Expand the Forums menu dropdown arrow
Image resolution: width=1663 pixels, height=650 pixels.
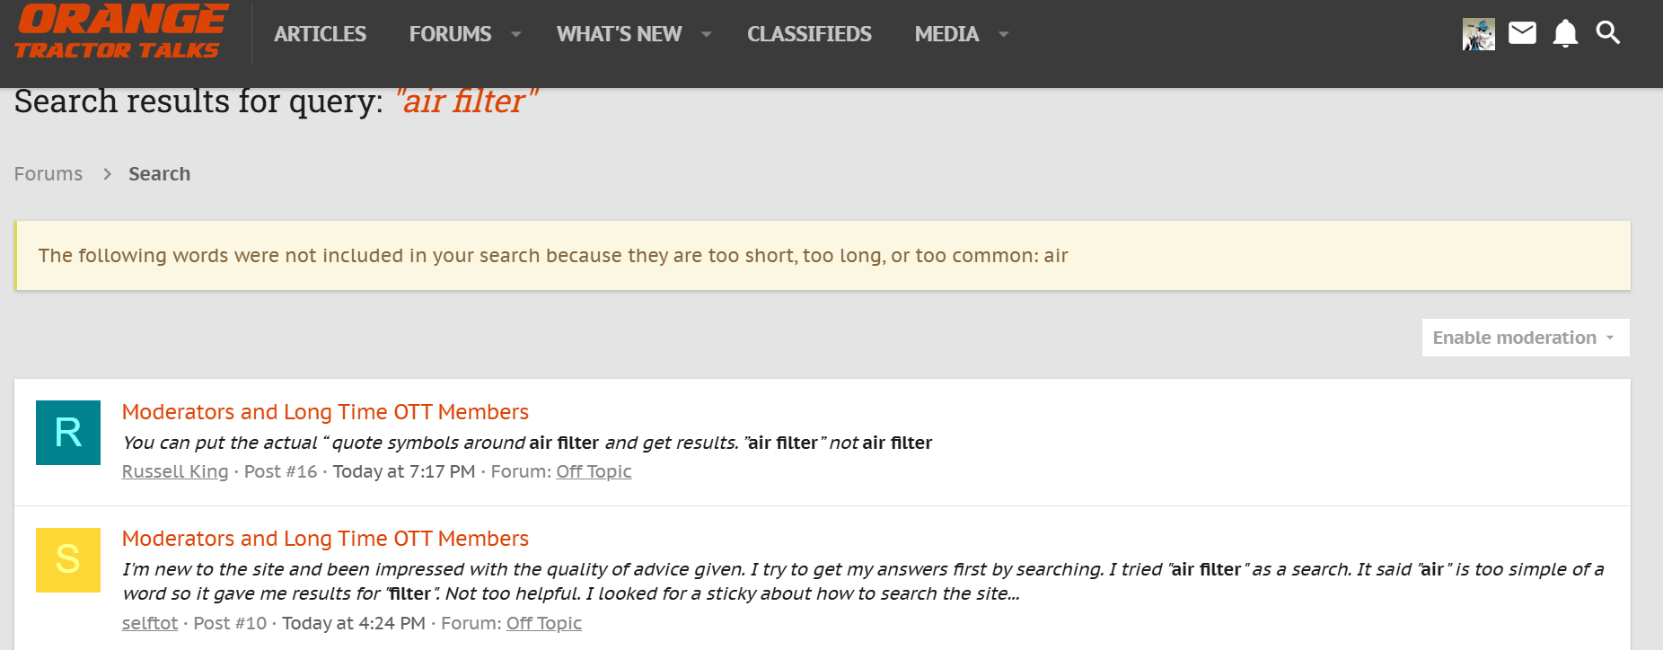tap(516, 34)
